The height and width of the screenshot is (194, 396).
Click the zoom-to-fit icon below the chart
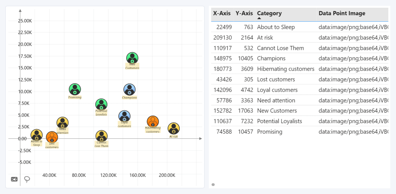[14, 179]
